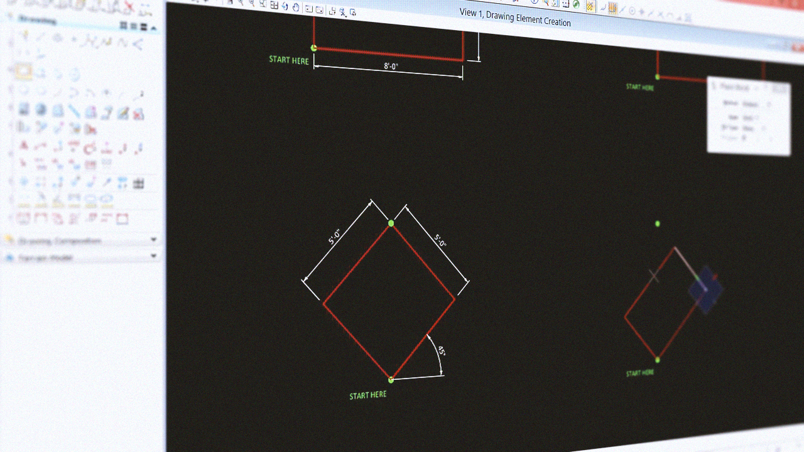The width and height of the screenshot is (804, 452).
Task: Click the red X delete icon in top toolbar
Action: 129,6
